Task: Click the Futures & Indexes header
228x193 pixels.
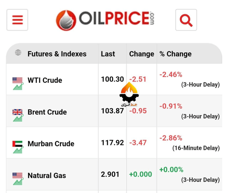Action: 57,54
